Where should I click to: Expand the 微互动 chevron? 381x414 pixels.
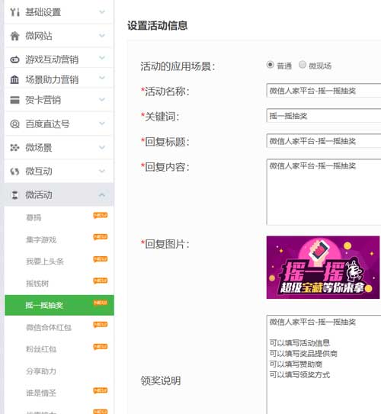coord(102,171)
